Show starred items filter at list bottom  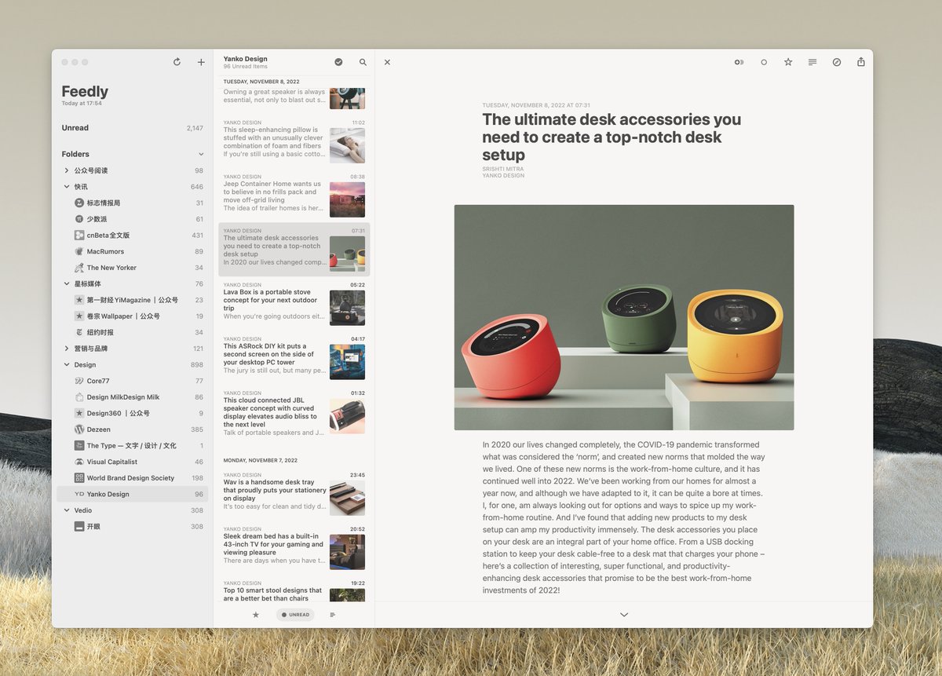click(255, 615)
